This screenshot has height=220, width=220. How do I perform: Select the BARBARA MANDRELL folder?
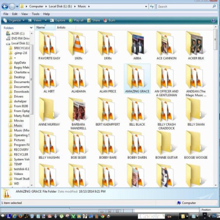click(78, 114)
